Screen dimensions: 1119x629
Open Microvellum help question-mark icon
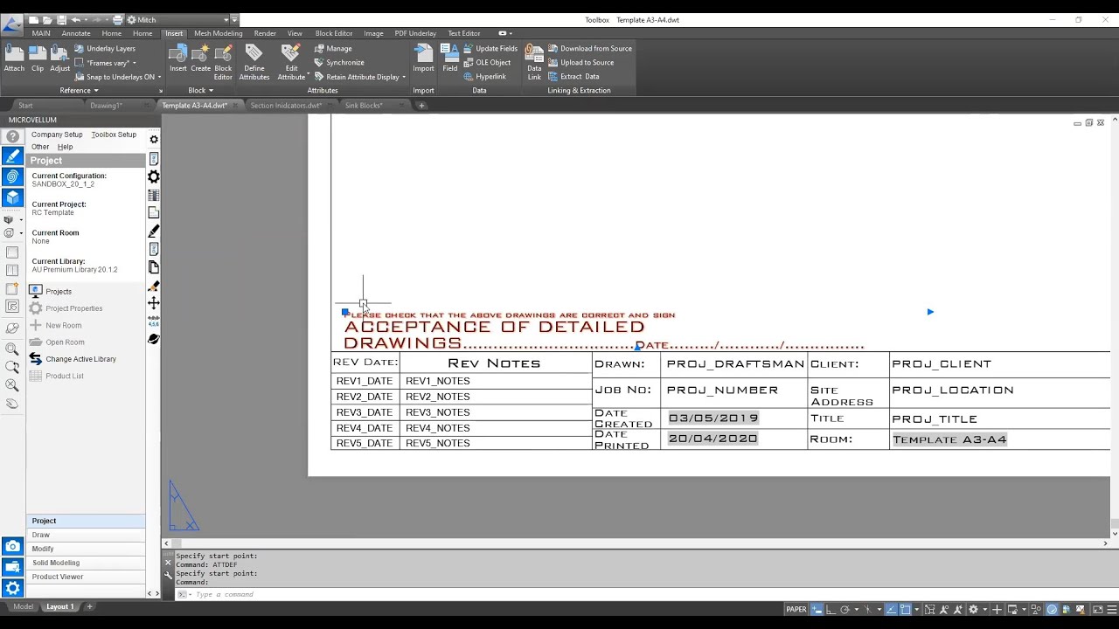[12, 137]
